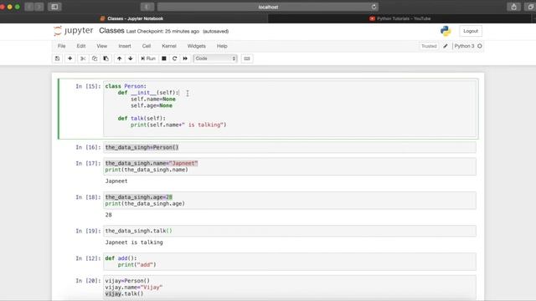Open the View menu
The height and width of the screenshot is (301, 536).
(101, 46)
